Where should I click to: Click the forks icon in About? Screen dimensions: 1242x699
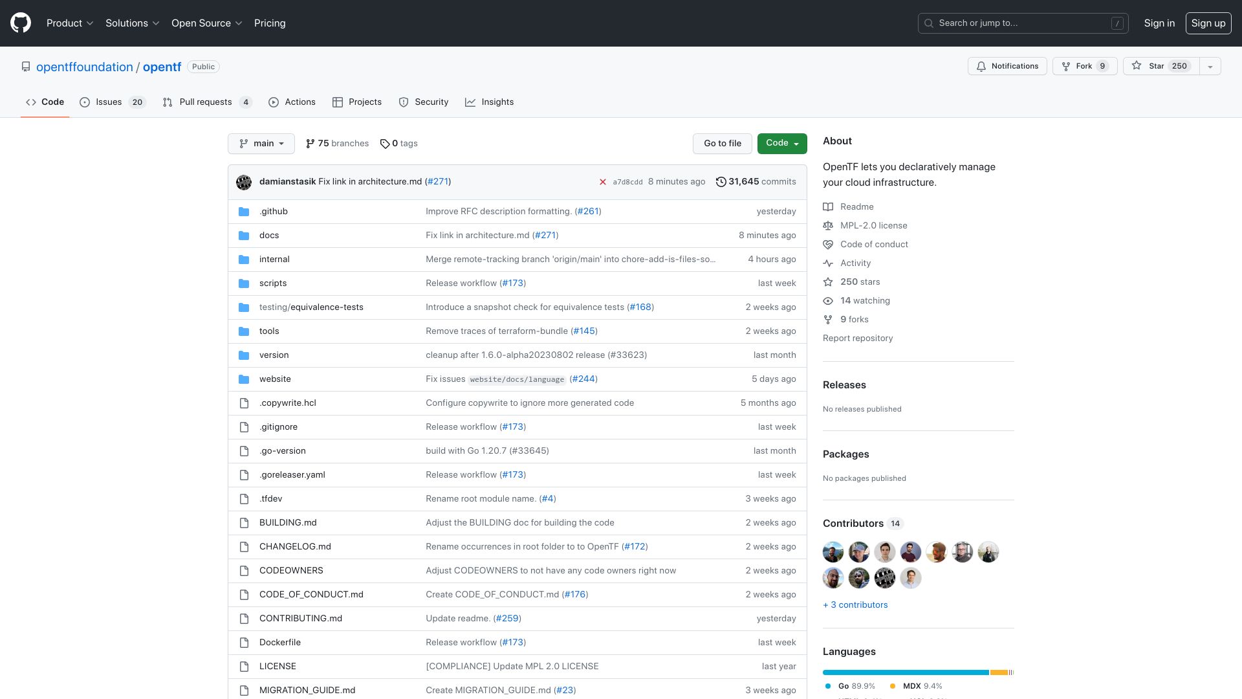(x=828, y=320)
